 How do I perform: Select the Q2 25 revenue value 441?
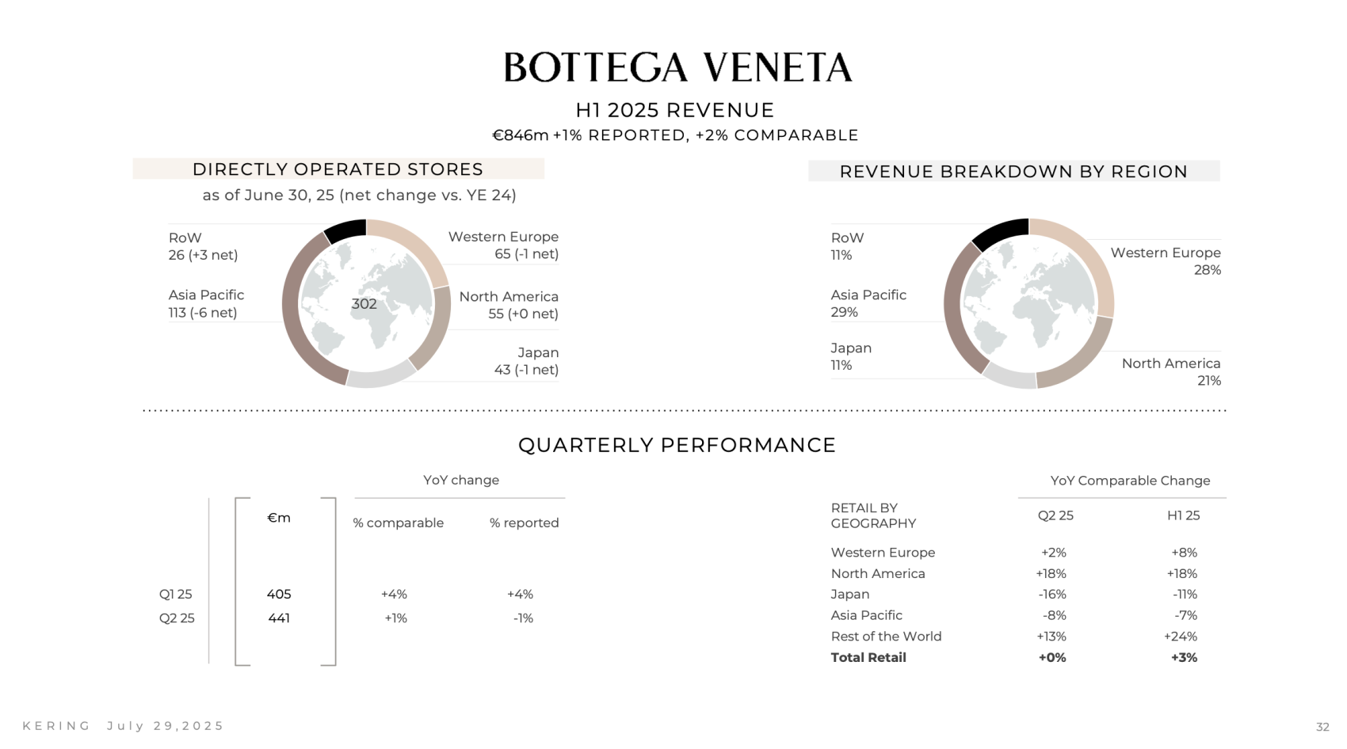point(279,618)
